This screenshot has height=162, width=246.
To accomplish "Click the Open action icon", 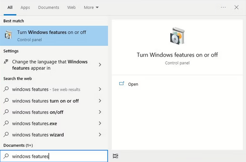I will tap(122, 84).
